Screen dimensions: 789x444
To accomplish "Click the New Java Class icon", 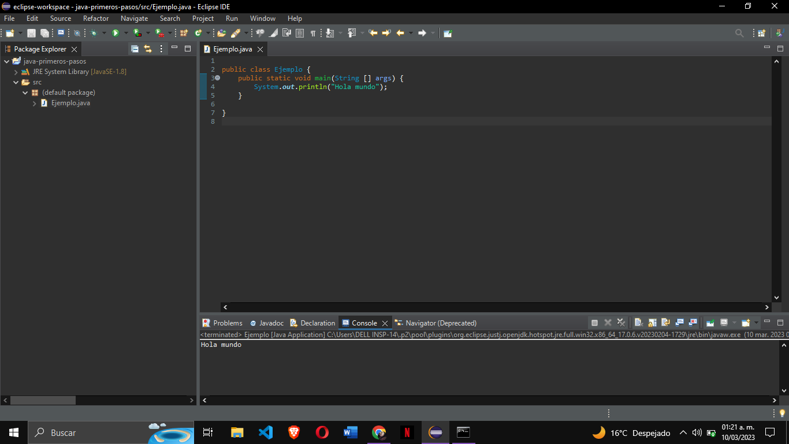I will coord(198,33).
